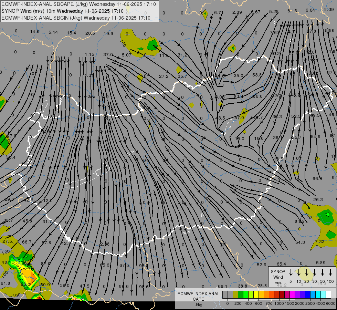Screen dimensions: 337x310
Task: Pick the dark red swatch right of 1000 tick
Action: [282, 295]
